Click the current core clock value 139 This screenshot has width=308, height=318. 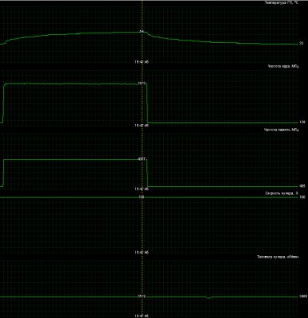[x=302, y=122]
